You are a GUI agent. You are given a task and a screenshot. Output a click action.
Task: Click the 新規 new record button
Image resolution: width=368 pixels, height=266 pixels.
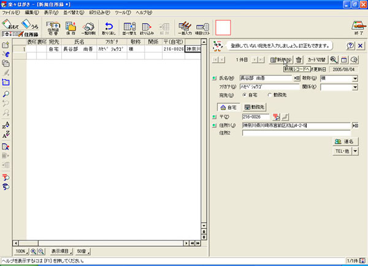click(x=281, y=60)
